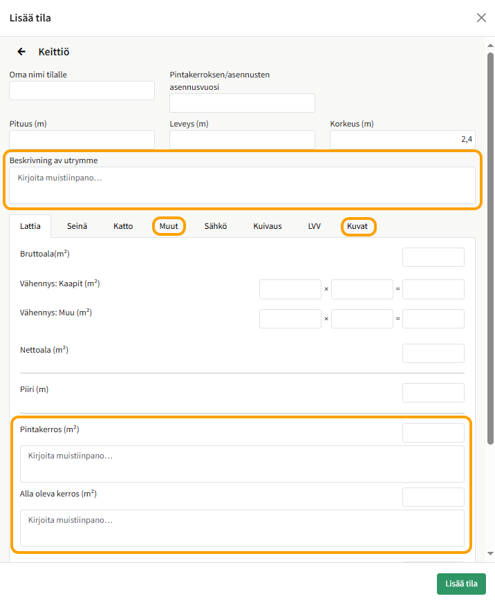Click second factor field of Vähennys: Kaapit
This screenshot has width=495, height=603.
click(362, 289)
